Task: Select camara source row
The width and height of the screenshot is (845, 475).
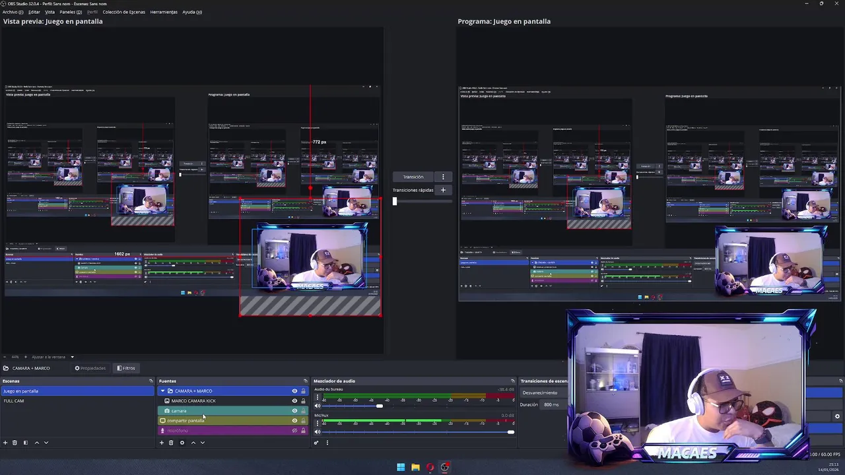Action: (233, 411)
